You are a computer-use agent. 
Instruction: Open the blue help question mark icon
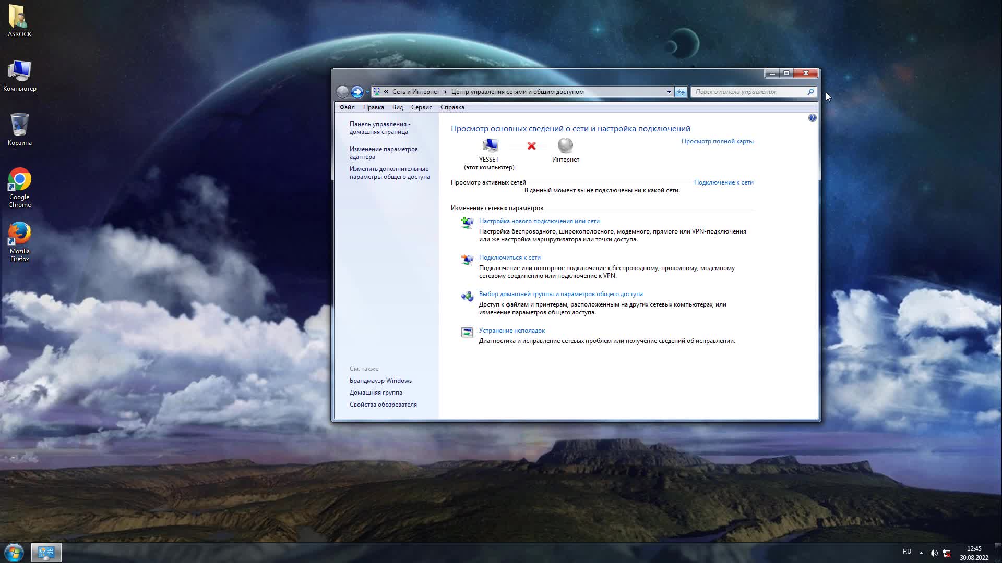(812, 118)
